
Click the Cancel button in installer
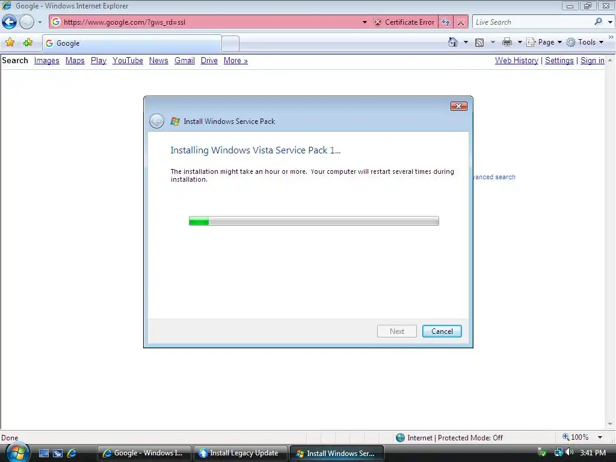442,331
